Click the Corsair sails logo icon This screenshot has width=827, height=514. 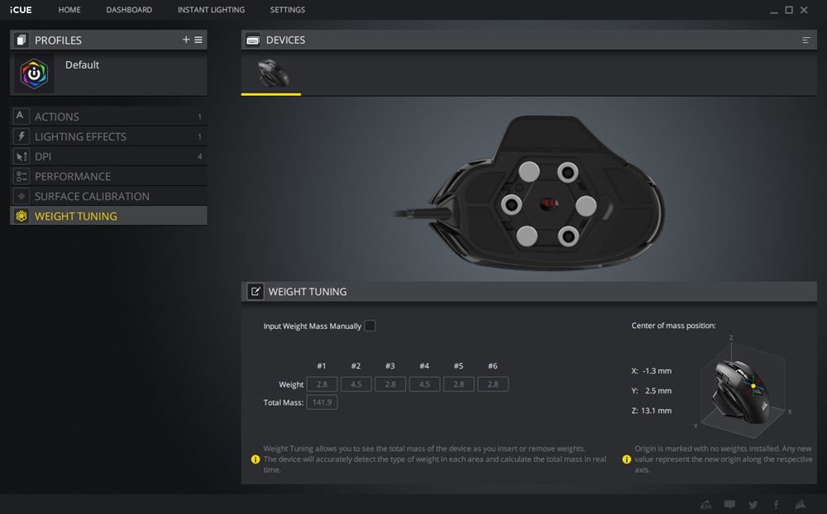click(x=800, y=505)
